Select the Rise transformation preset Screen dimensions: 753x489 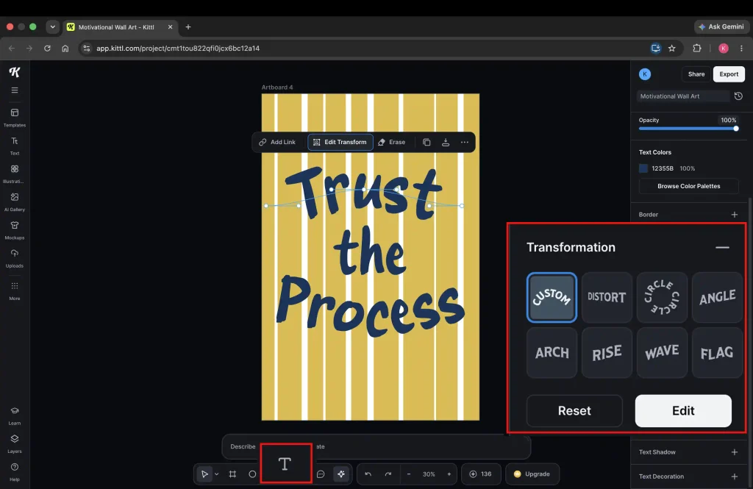[607, 352]
